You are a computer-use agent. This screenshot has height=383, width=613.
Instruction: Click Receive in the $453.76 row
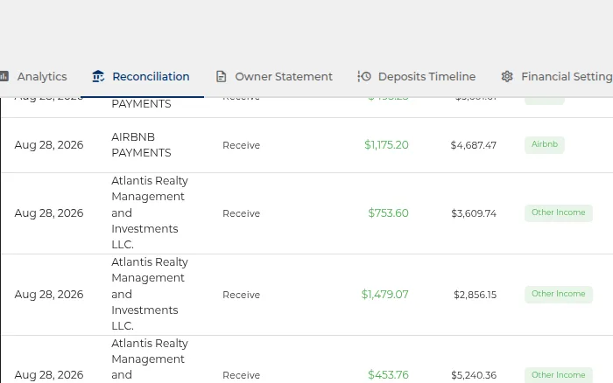pyautogui.click(x=241, y=375)
